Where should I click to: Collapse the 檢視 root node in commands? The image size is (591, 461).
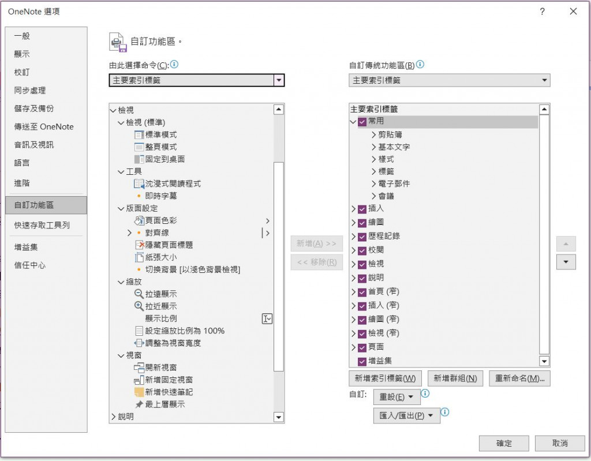[x=113, y=110]
